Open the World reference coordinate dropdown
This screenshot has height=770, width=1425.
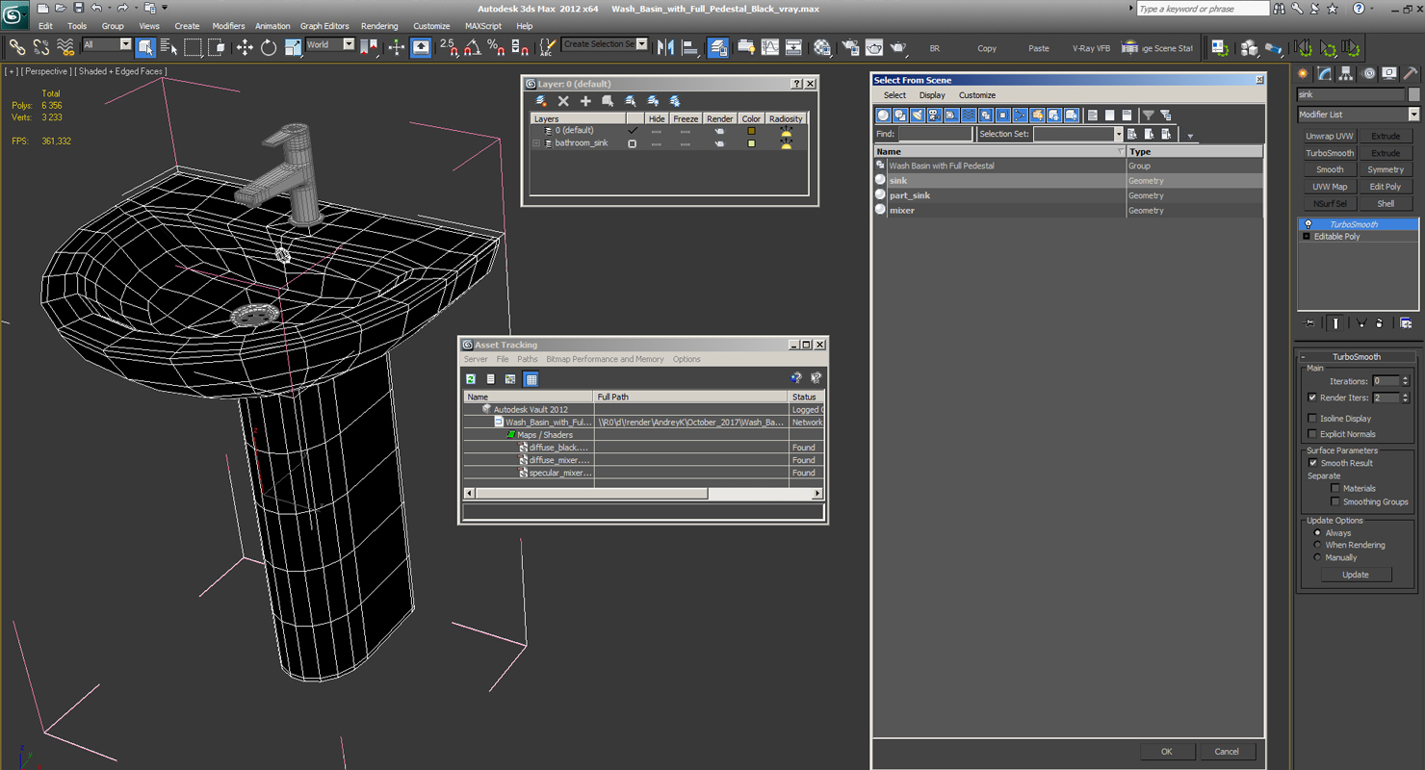point(330,44)
